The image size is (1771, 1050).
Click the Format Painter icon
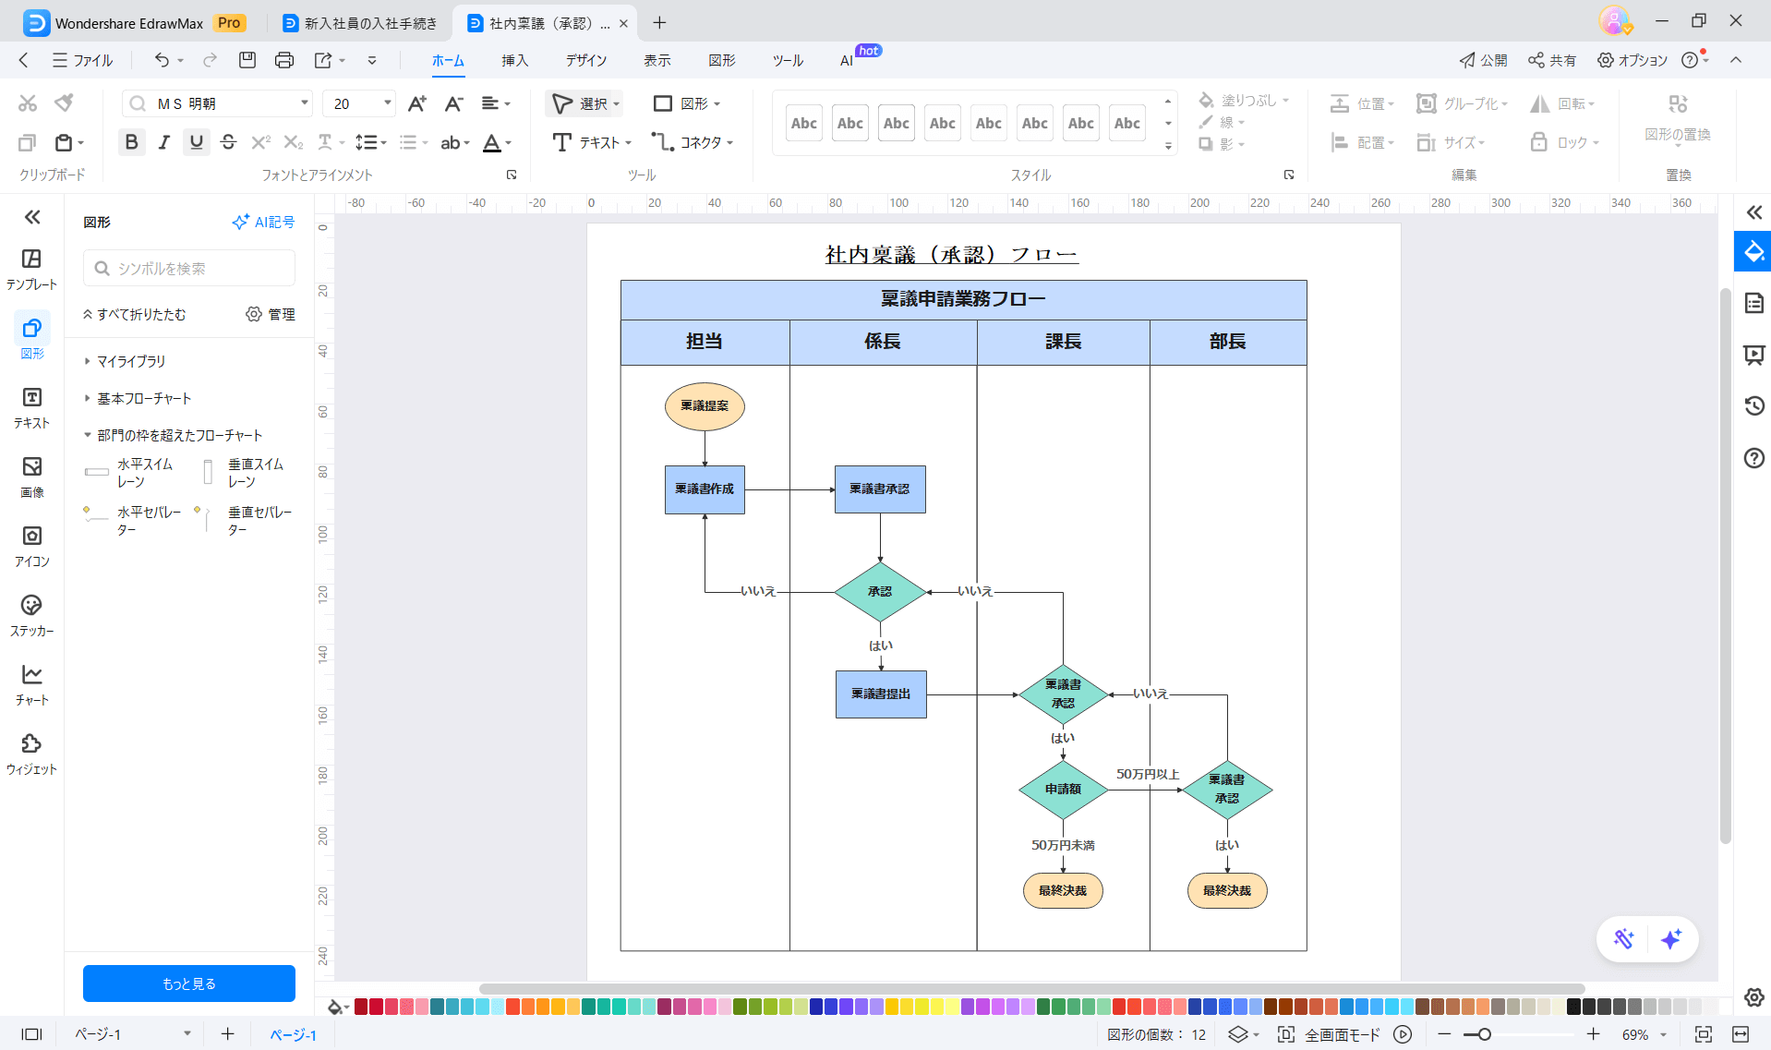pyautogui.click(x=64, y=103)
